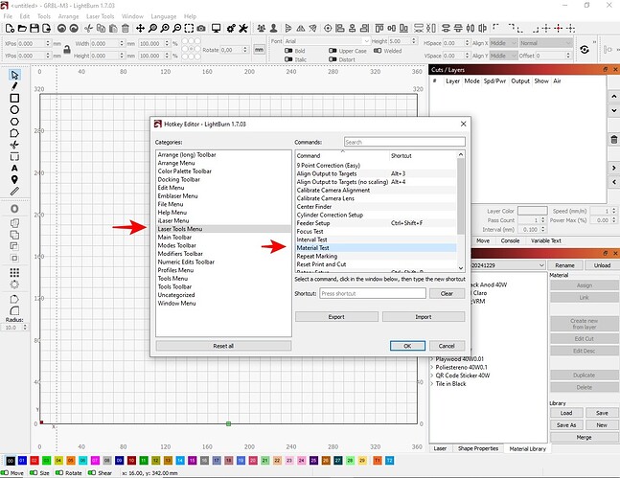The height and width of the screenshot is (478, 620).
Task: Select the Draw Lines pencil tool
Action: point(14,86)
